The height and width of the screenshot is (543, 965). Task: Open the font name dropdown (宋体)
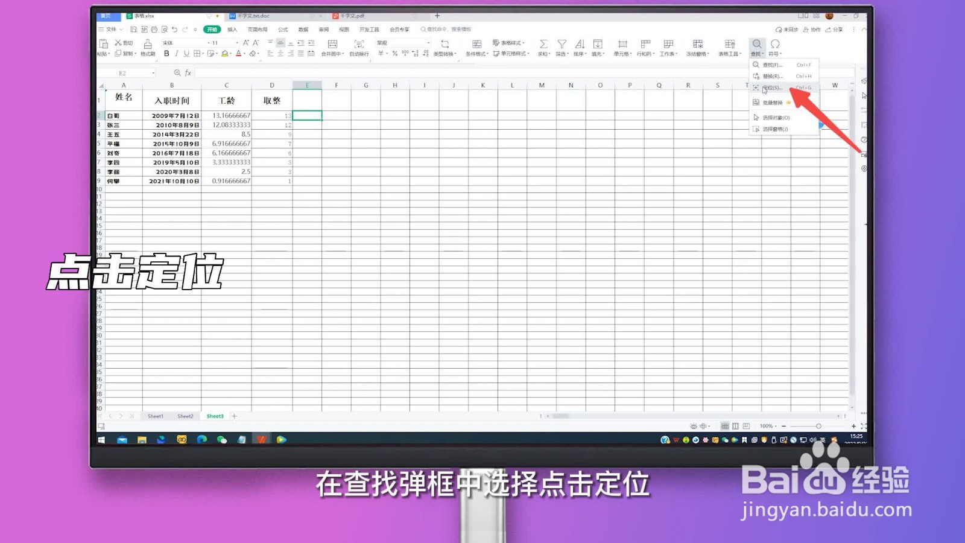point(209,43)
